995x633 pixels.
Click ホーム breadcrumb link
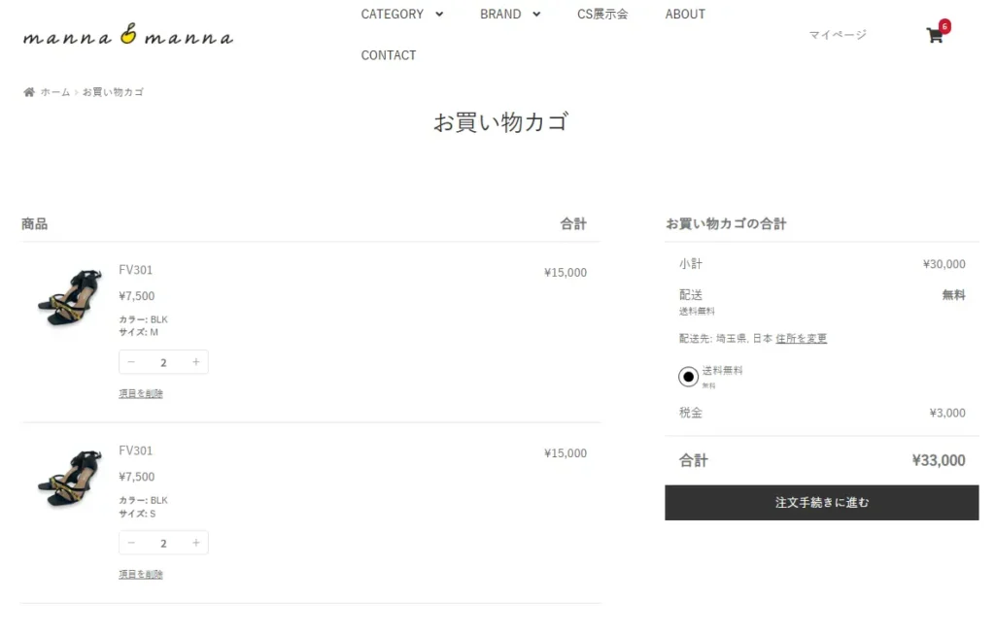point(55,92)
